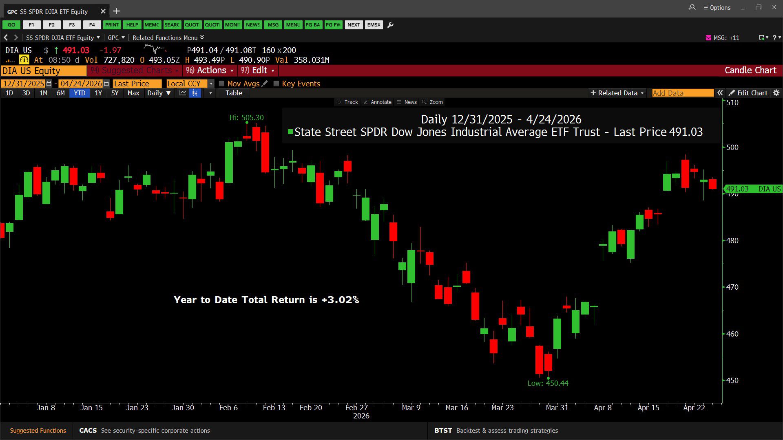
Task: Switch to line chart icon
Action: 183,93
